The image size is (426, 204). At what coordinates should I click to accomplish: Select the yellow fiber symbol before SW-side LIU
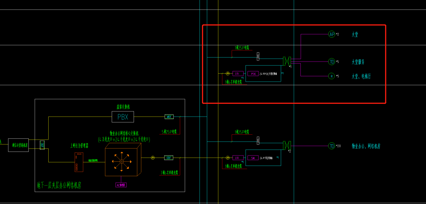(x=228, y=158)
